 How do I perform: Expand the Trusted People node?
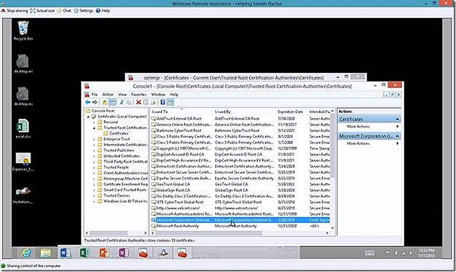[x=94, y=167]
